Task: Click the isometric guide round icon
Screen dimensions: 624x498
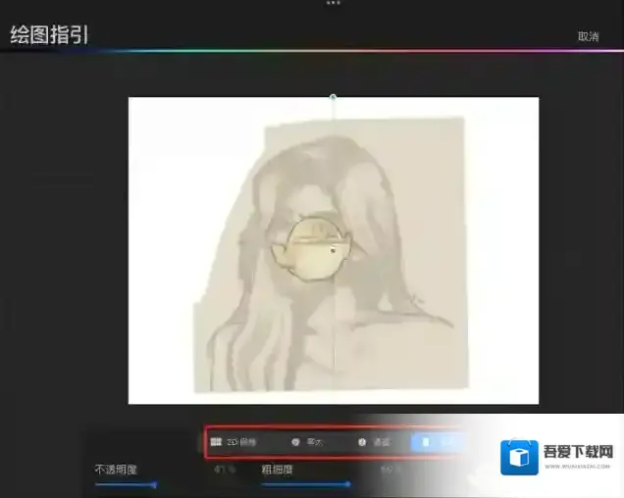Action: click(x=295, y=442)
